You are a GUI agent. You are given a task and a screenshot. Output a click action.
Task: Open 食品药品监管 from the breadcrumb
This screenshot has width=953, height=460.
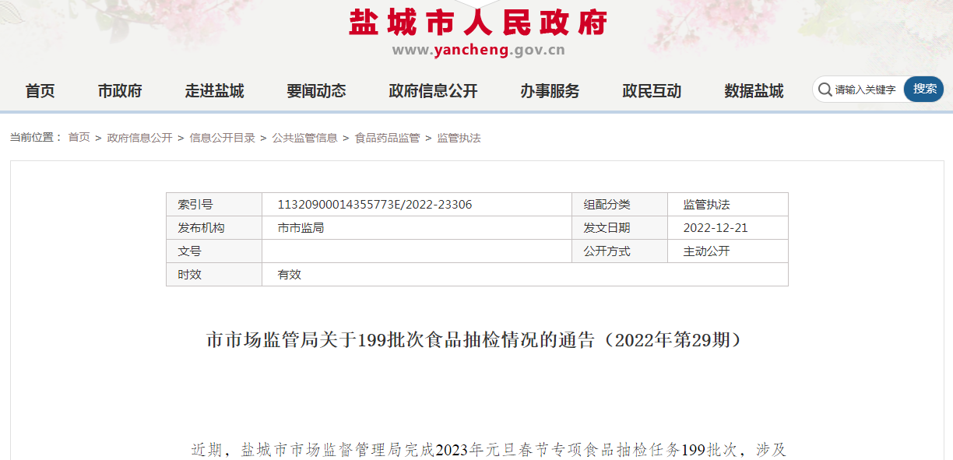[x=390, y=138]
